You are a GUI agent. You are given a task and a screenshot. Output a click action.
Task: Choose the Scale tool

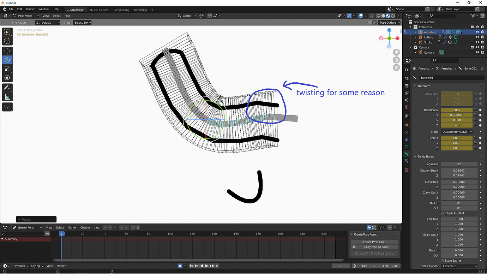coord(7,69)
